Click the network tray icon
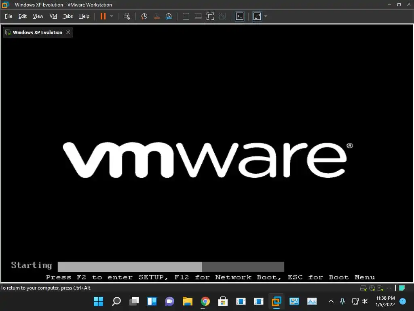 pos(355,301)
